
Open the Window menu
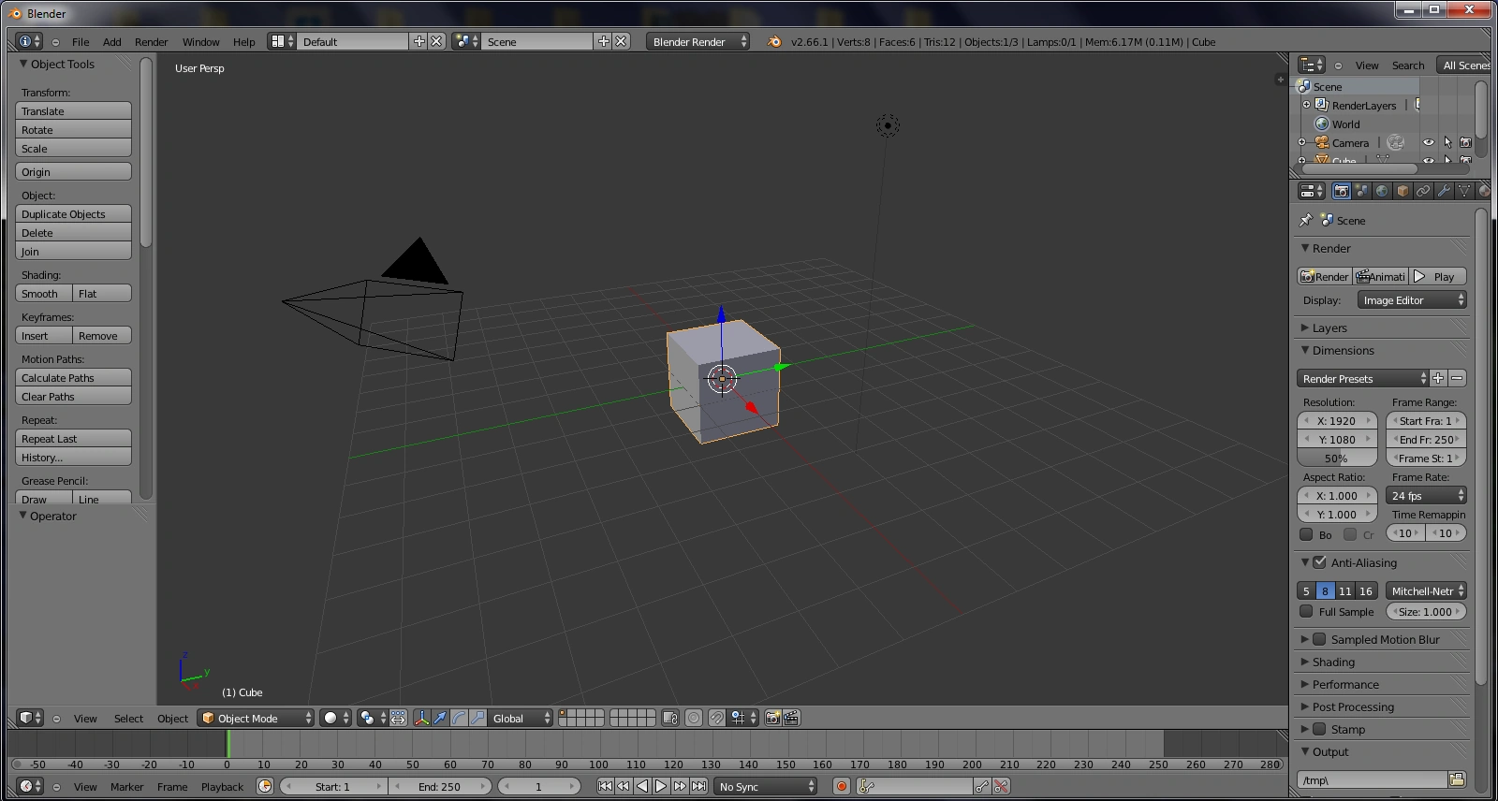(x=200, y=41)
